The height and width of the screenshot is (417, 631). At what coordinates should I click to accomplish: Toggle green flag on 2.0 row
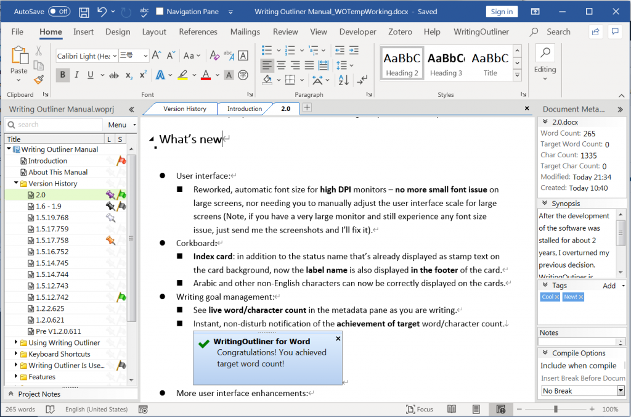pyautogui.click(x=121, y=195)
